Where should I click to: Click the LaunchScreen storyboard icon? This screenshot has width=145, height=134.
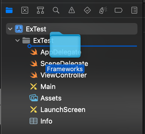click(x=34, y=109)
